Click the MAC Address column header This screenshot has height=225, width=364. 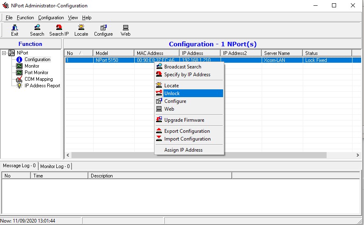(x=150, y=53)
